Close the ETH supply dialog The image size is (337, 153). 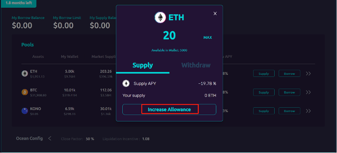pyautogui.click(x=215, y=13)
